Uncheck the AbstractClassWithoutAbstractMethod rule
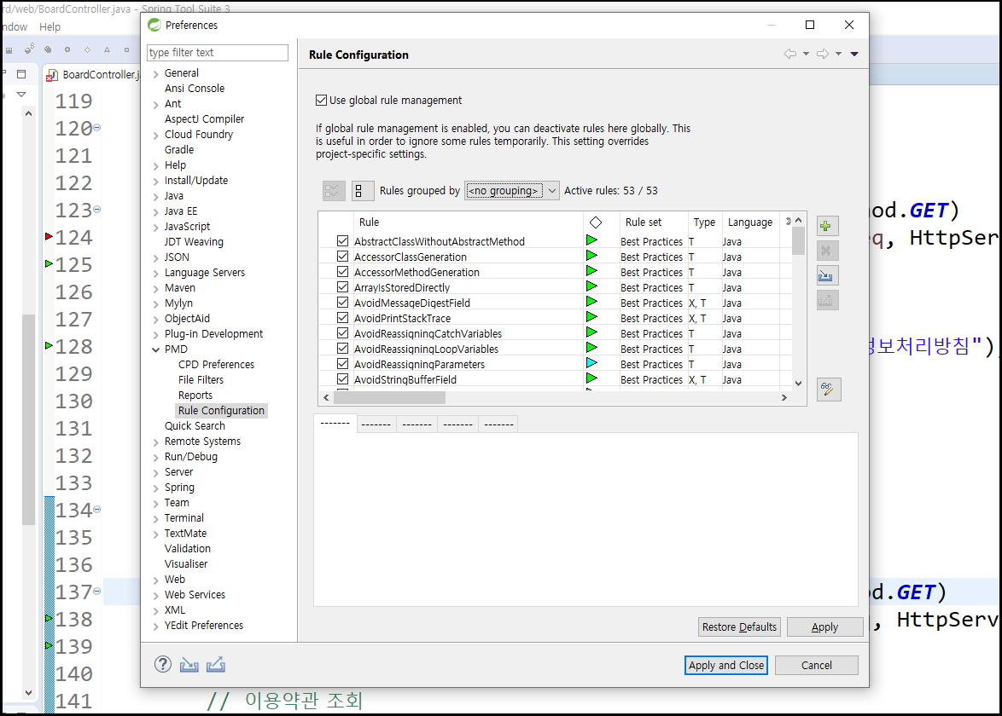The image size is (1002, 716). tap(342, 241)
